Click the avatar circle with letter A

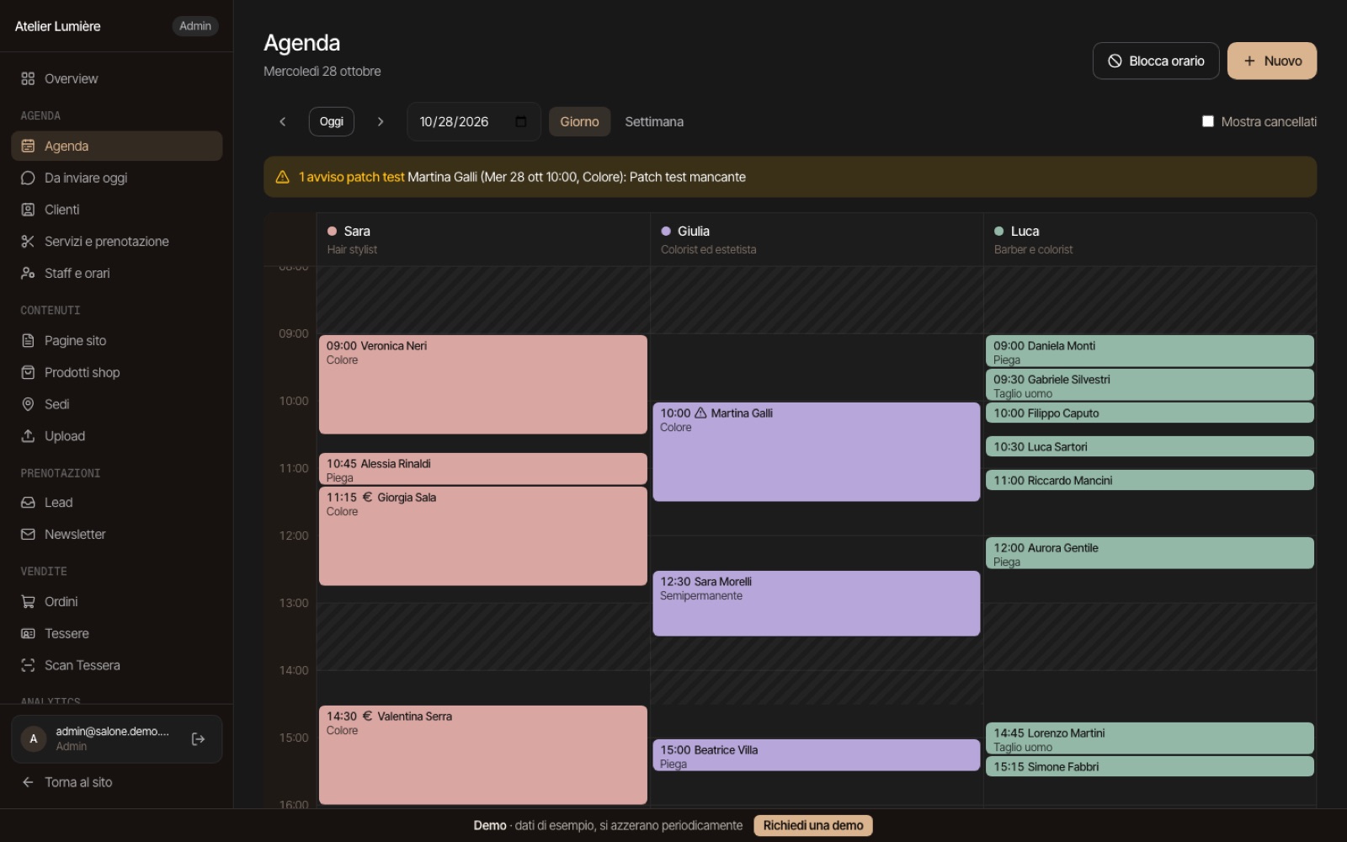point(34,739)
